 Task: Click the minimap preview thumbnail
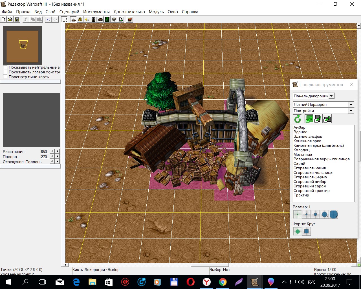click(x=22, y=45)
